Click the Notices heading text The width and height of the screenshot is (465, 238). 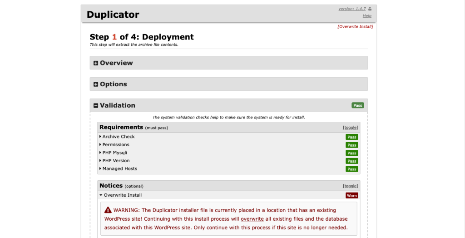pos(111,185)
